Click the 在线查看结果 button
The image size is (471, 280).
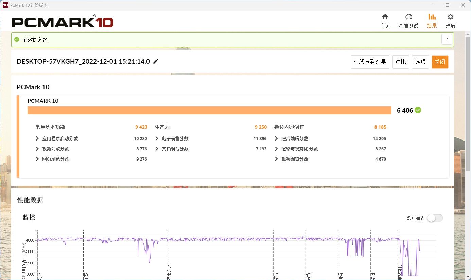pos(370,62)
